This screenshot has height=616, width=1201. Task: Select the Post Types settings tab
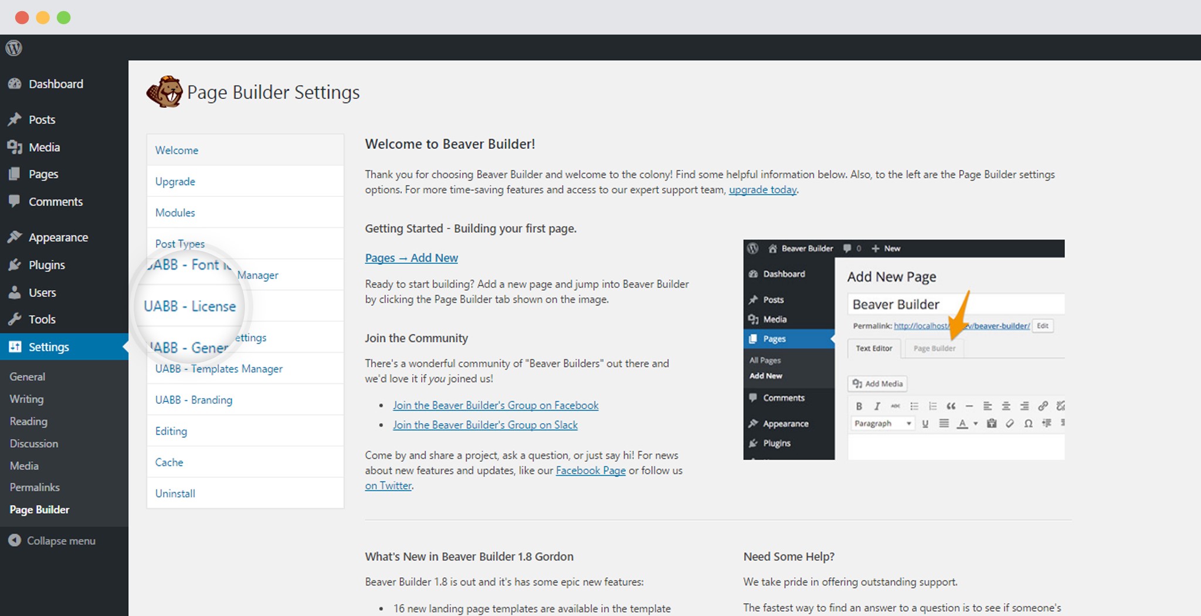[245, 243]
